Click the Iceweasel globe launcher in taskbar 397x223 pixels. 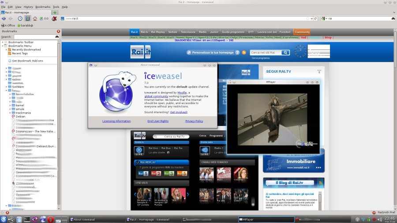tap(43, 219)
